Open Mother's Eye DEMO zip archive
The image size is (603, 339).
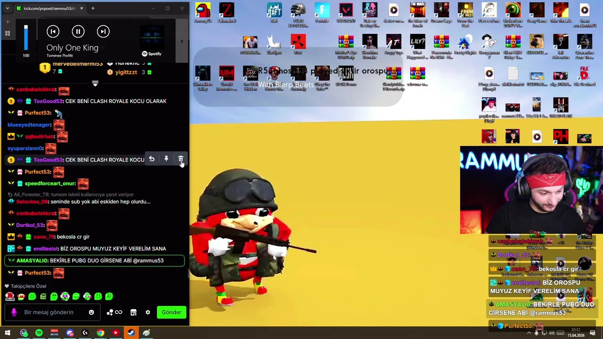(346, 47)
